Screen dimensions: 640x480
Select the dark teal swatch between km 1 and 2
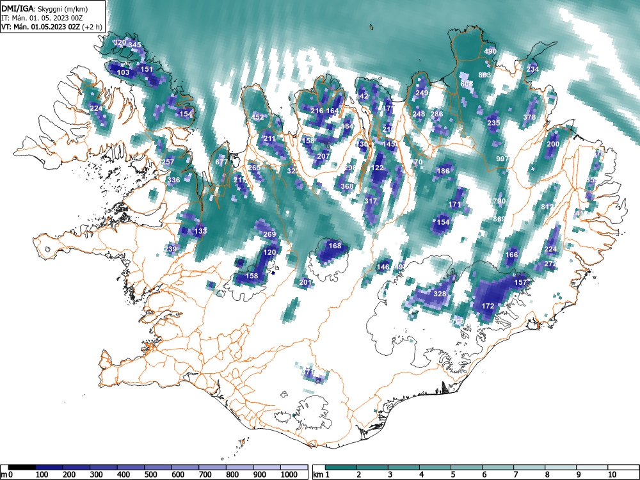click(x=341, y=467)
